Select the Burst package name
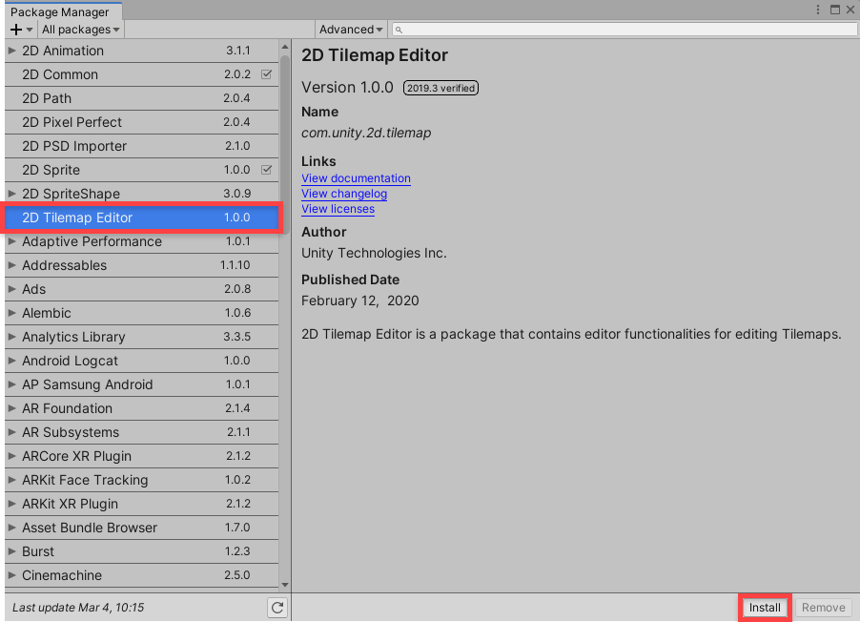 click(38, 551)
